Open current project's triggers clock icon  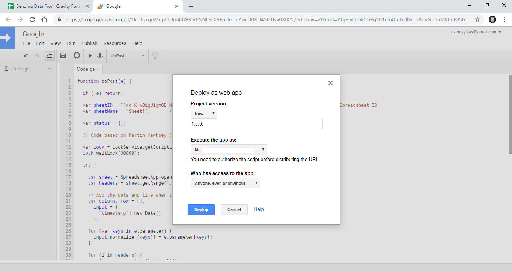point(77,55)
